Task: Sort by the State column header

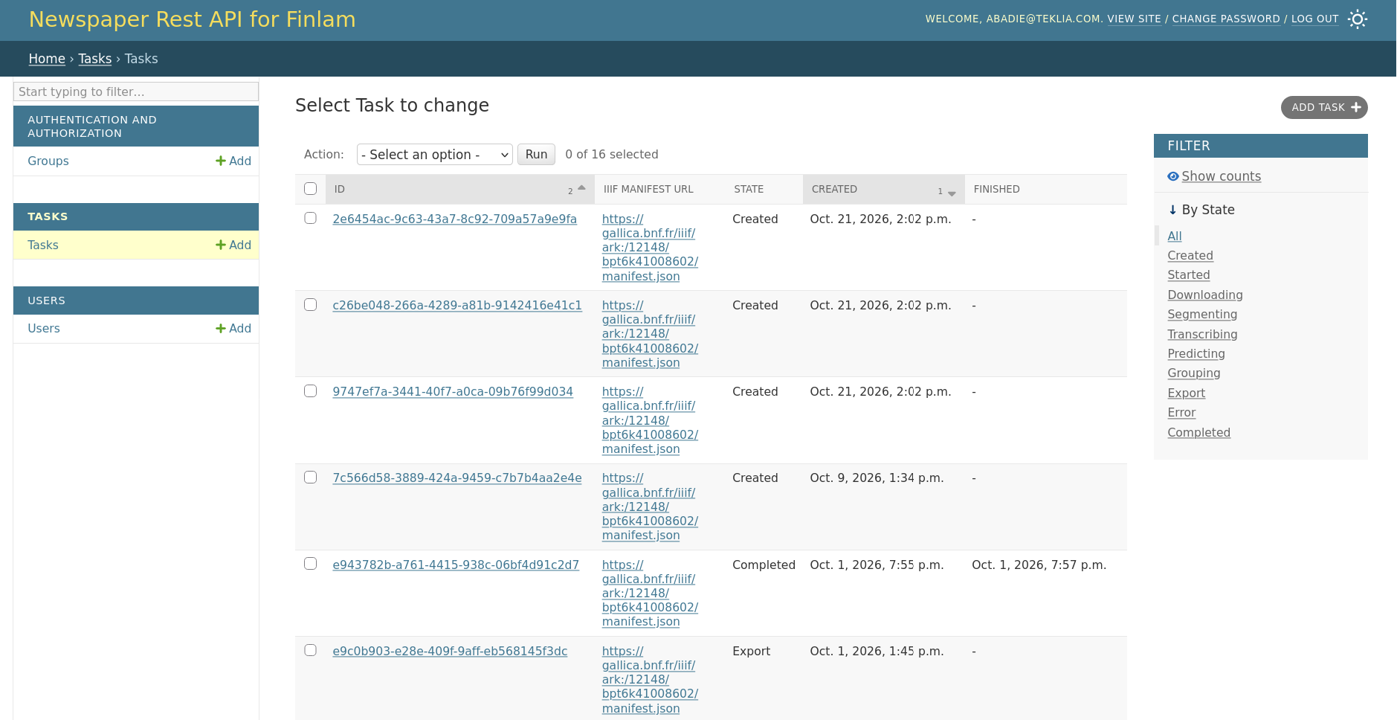Action: coord(749,189)
